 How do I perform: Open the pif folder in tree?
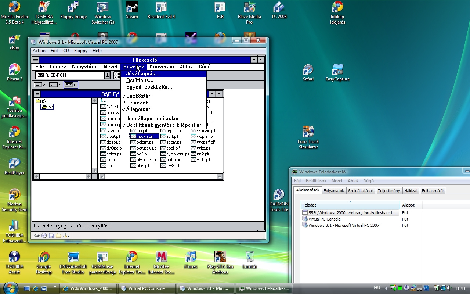tap(47, 107)
